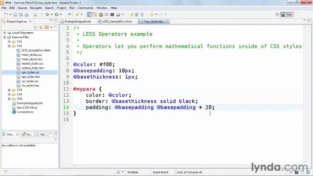Expand the Ch1 folder
Image resolution: width=313 pixels, height=176 pixels.
pyautogui.click(x=9, y=42)
